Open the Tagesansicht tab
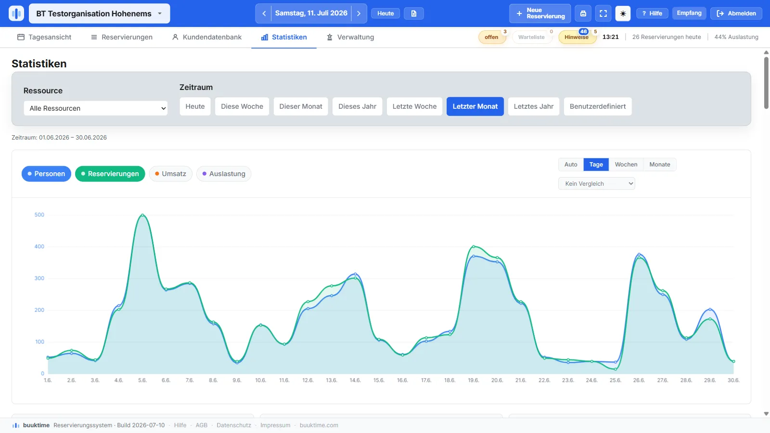Screen dimensions: 770x433 [x=44, y=37]
